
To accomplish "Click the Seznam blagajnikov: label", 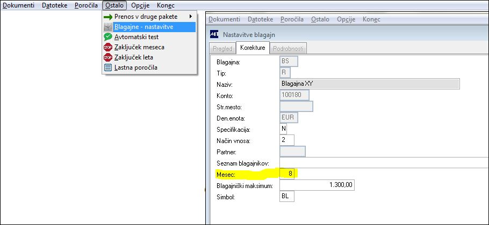I will click(x=243, y=163).
